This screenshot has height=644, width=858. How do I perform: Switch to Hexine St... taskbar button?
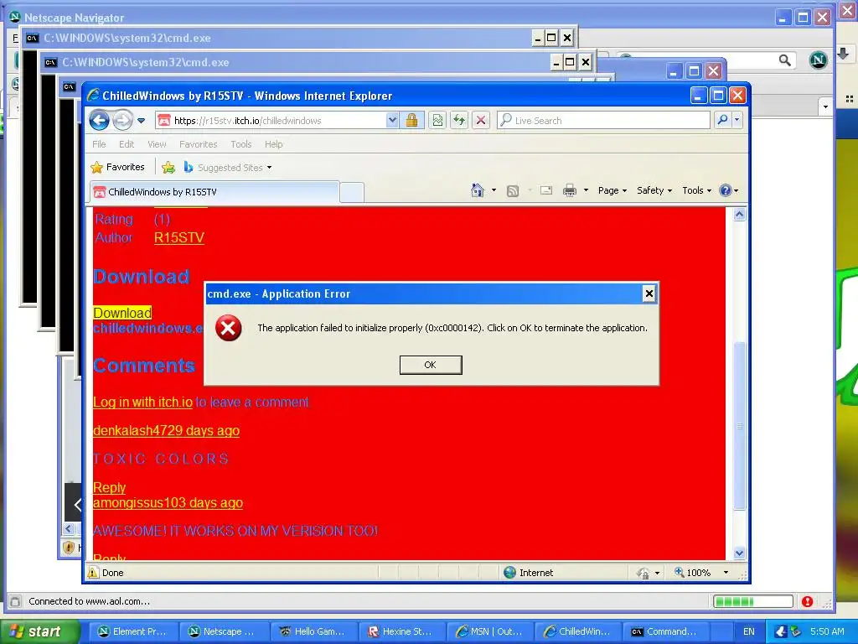tap(401, 631)
